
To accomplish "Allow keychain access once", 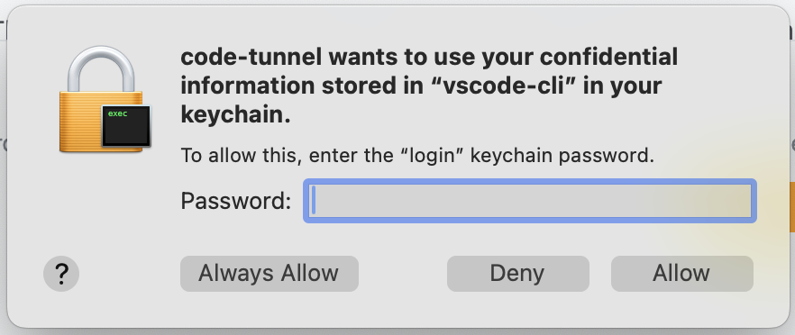I will (682, 274).
